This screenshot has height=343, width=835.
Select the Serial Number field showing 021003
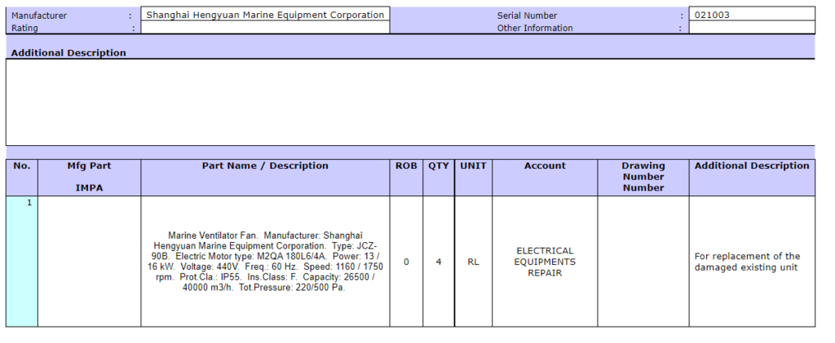(x=751, y=15)
